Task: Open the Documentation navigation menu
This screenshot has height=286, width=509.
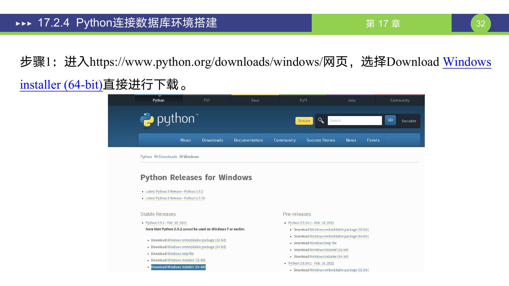Action: point(248,140)
